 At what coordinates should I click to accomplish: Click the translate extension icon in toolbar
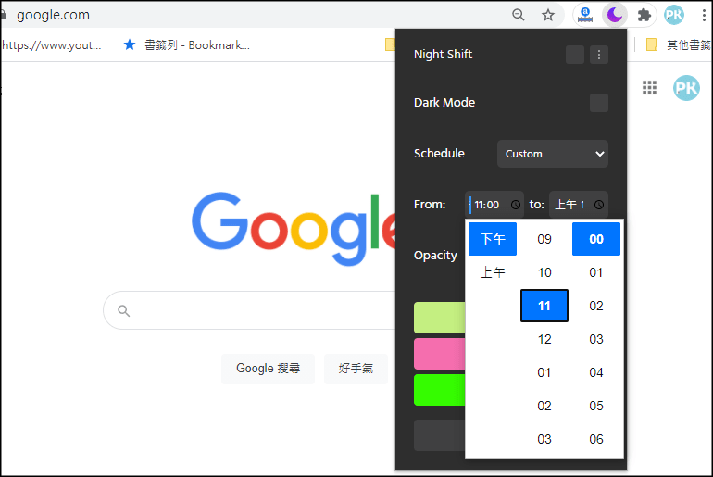pos(585,15)
